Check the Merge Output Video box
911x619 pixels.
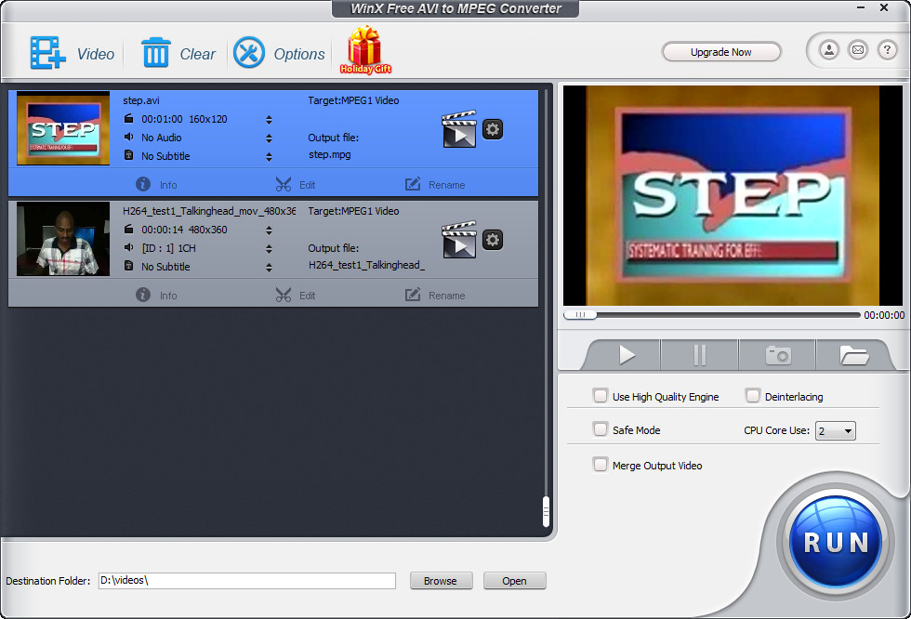601,464
